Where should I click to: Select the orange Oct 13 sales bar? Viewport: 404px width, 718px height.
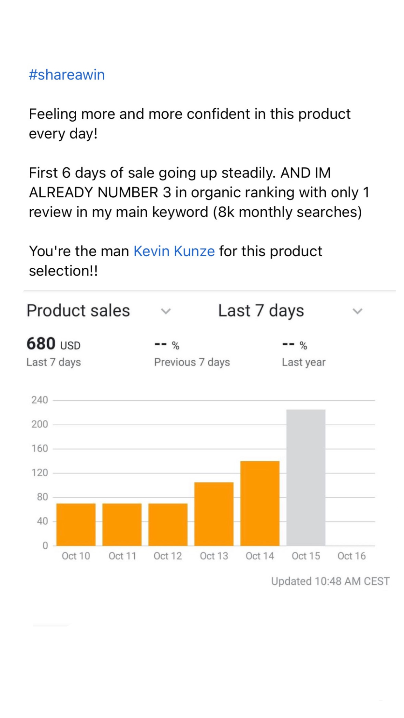coord(214,514)
